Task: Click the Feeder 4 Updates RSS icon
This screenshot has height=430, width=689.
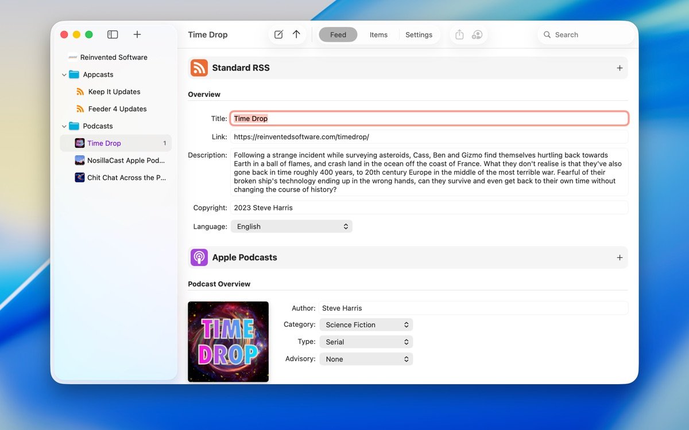Action: point(80,109)
